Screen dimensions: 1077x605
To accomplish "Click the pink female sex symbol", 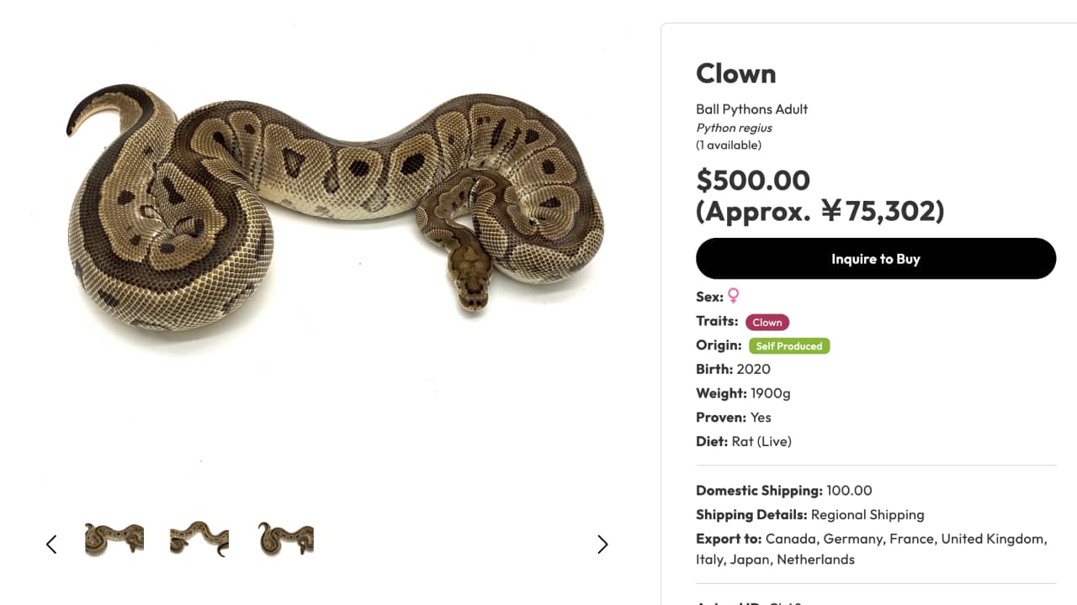I will pos(734,296).
